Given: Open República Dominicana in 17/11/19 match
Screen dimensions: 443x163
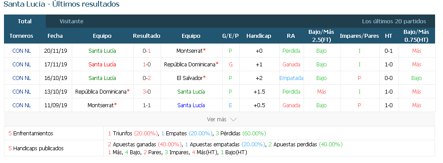Looking at the screenshot, I should pos(190,64).
